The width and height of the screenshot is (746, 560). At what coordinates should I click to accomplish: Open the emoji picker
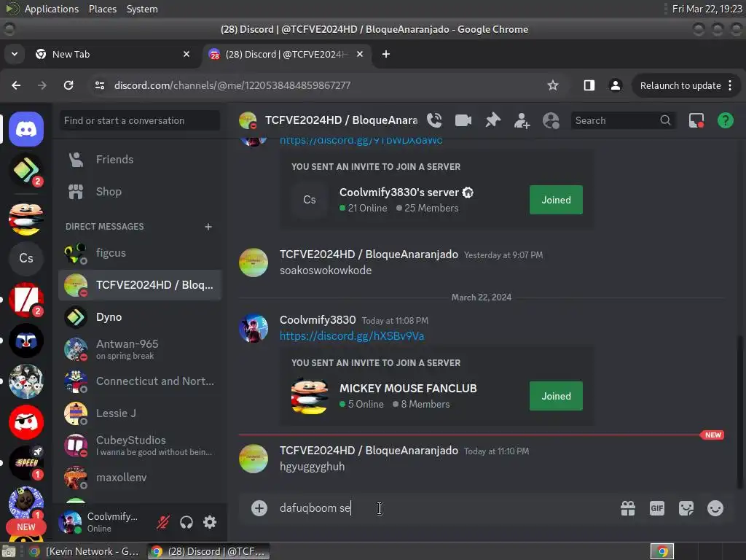pos(715,508)
